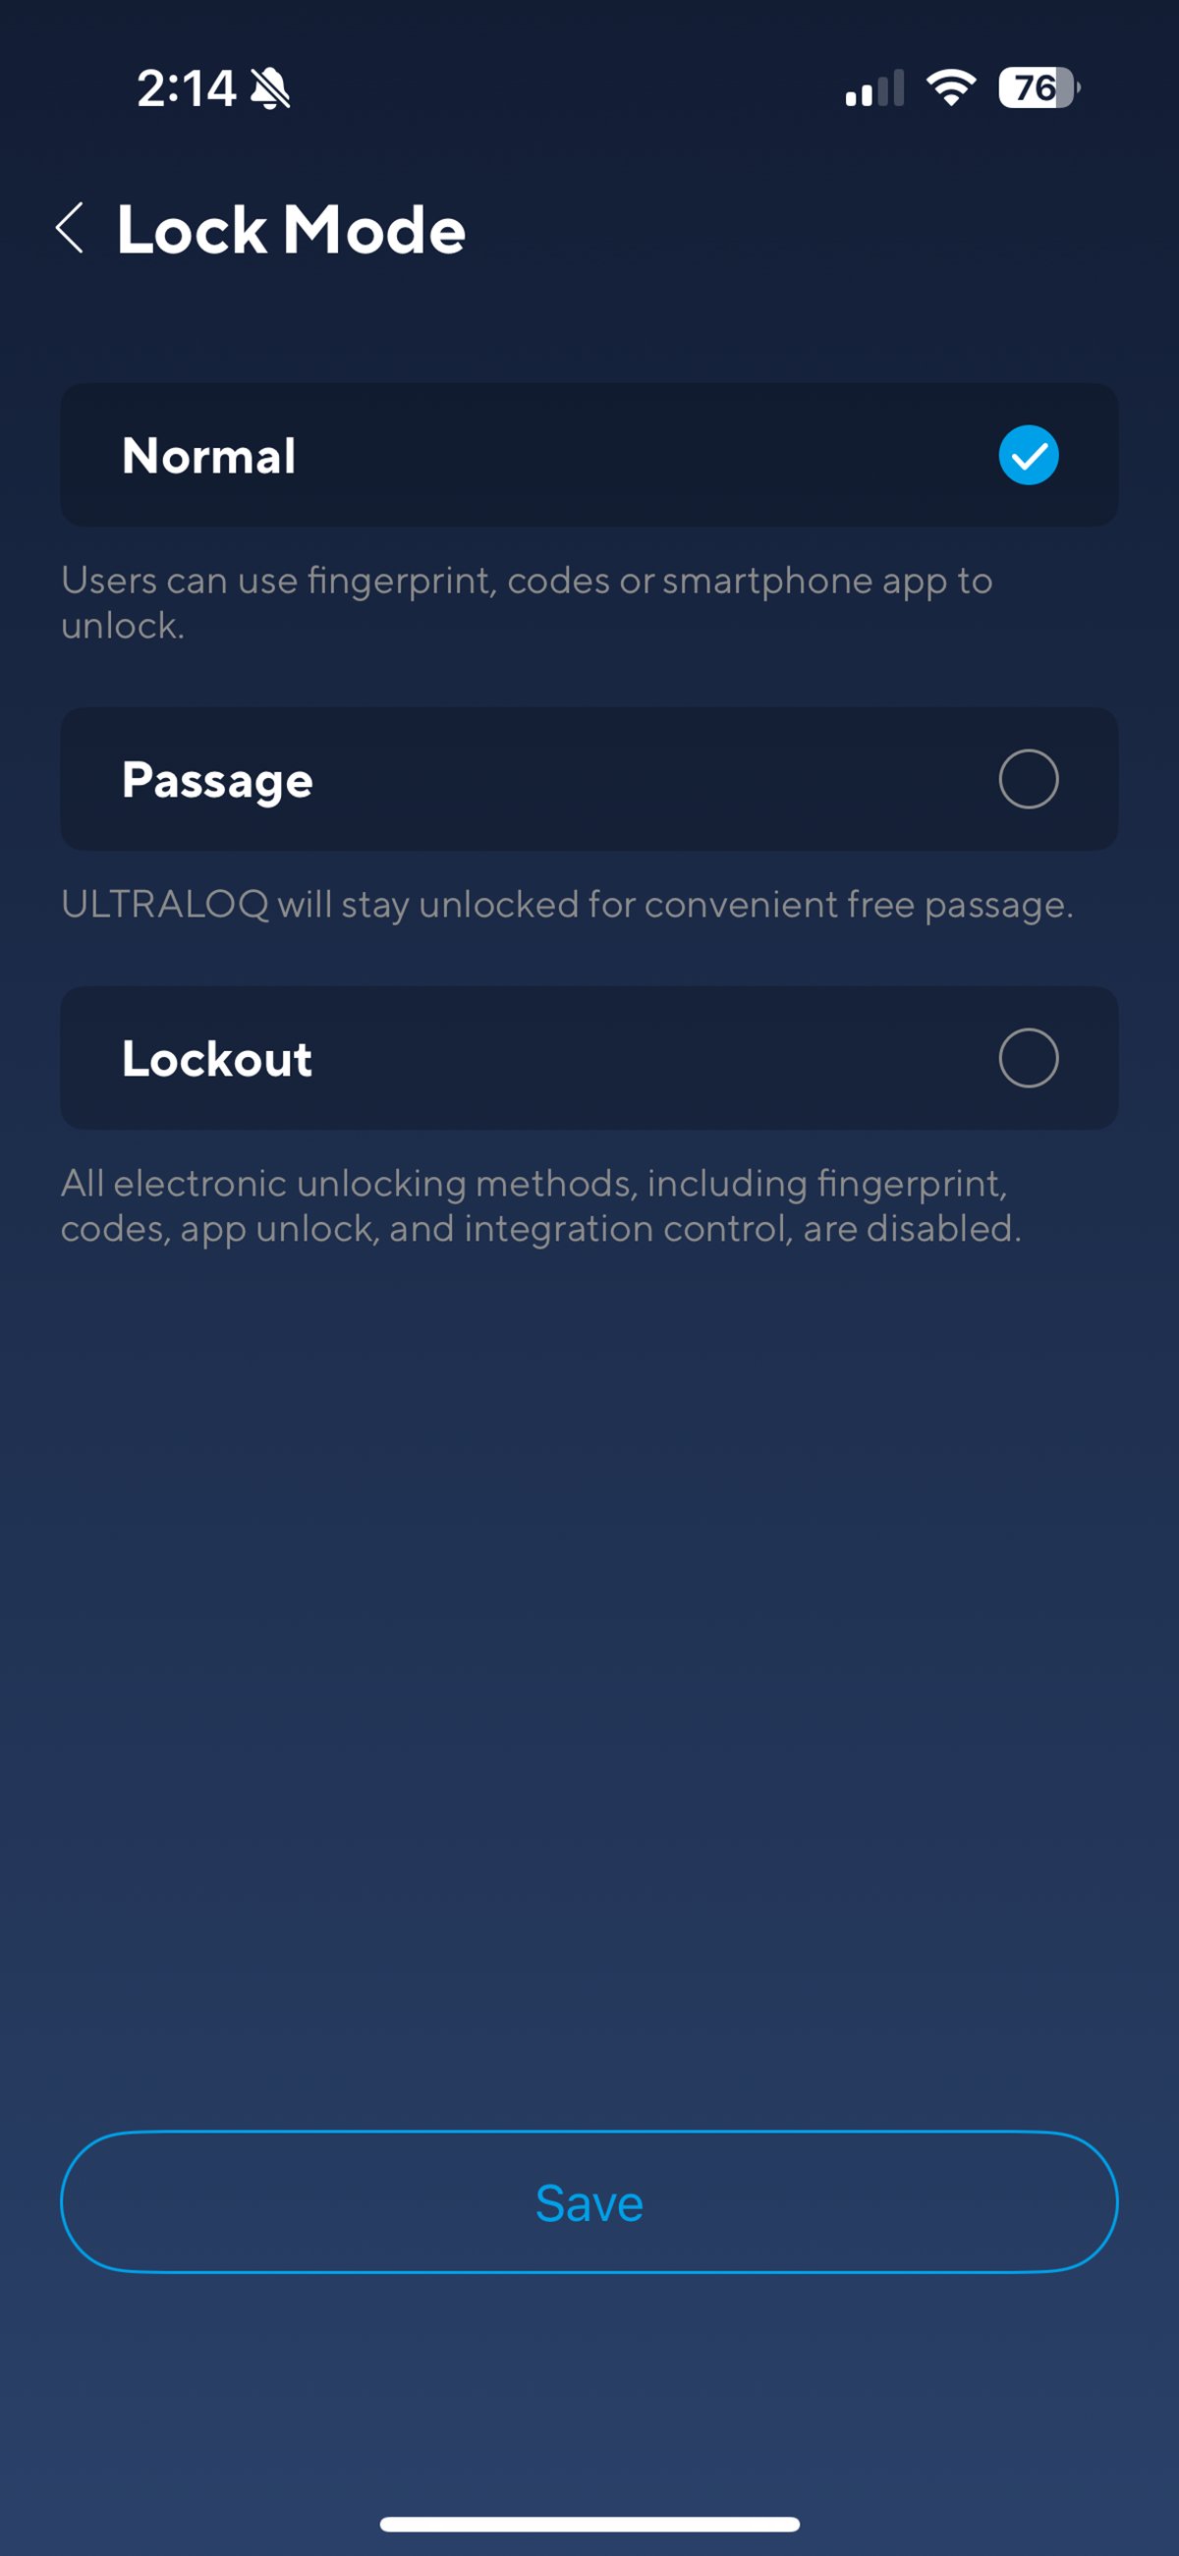Tap the 2:14 clock in status bar
This screenshot has height=2556, width=1179.
186,89
